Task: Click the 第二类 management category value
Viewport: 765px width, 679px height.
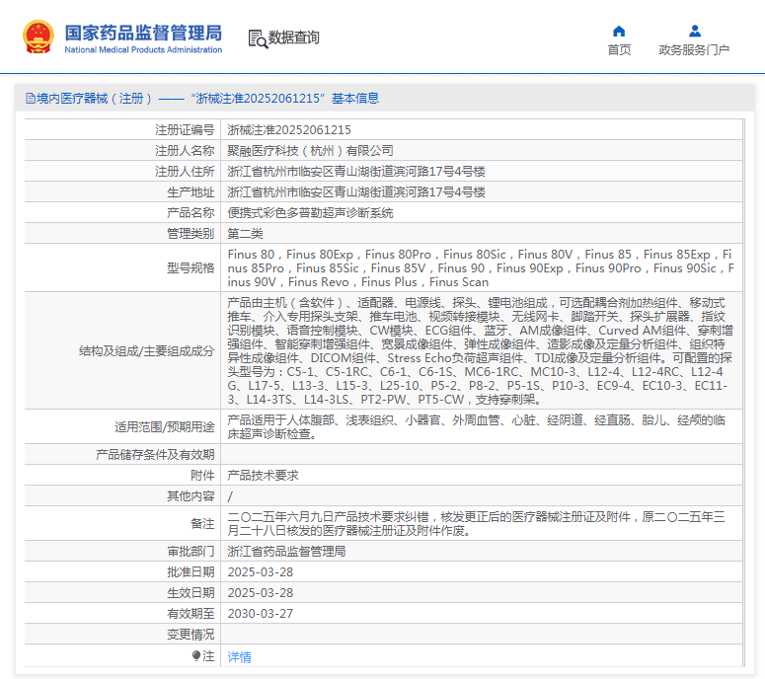Action: [245, 233]
